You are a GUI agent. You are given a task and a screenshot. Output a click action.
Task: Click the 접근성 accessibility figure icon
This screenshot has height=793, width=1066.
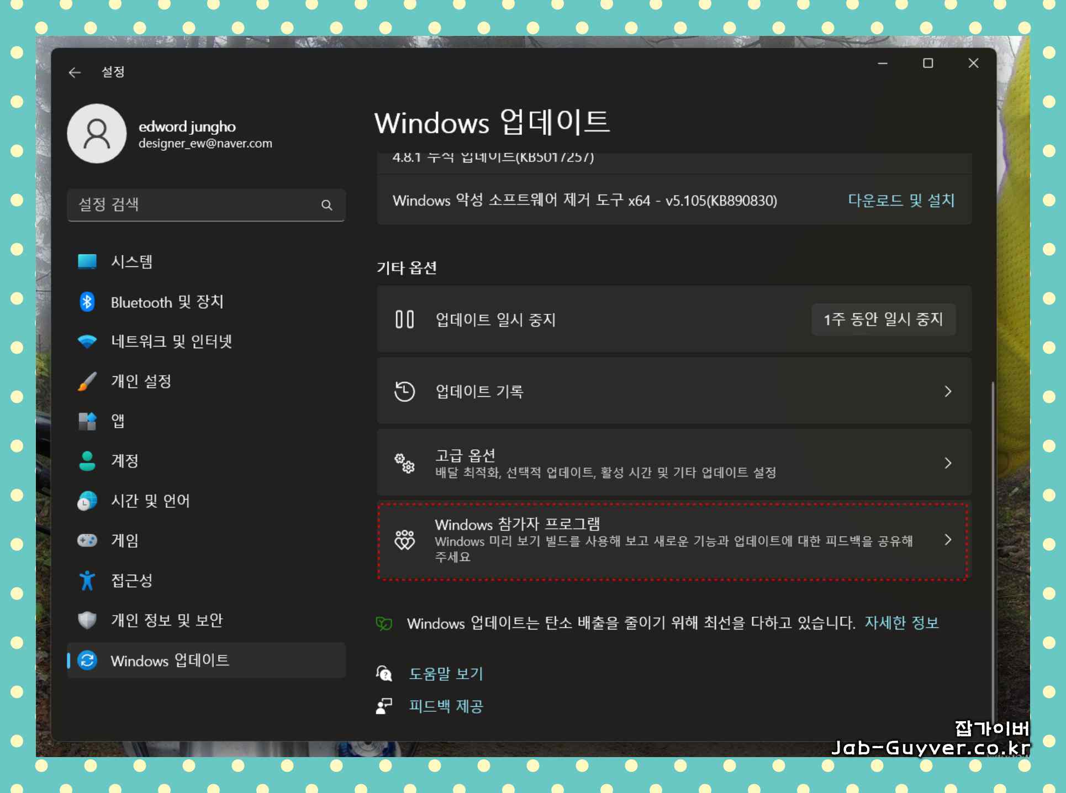click(x=87, y=580)
